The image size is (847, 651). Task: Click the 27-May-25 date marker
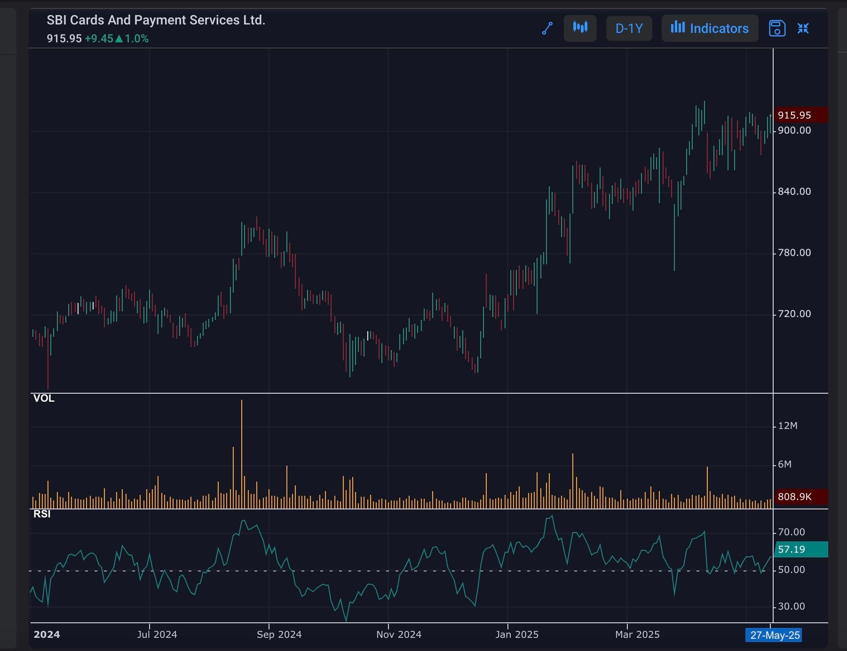pyautogui.click(x=775, y=635)
